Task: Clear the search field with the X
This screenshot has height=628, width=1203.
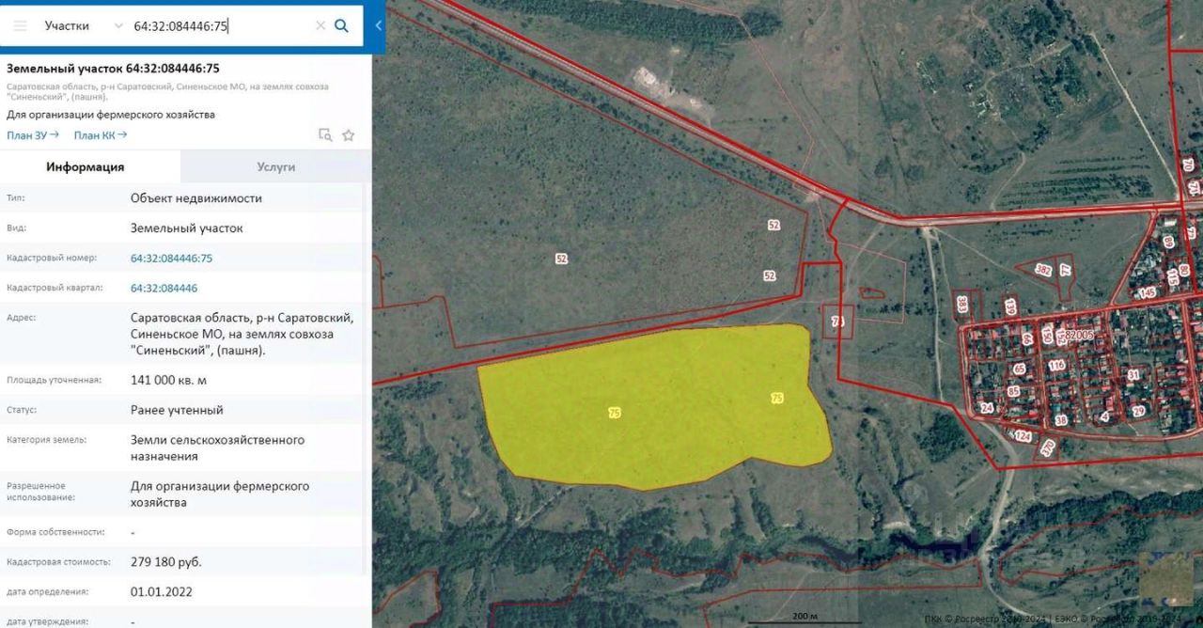Action: coord(320,26)
